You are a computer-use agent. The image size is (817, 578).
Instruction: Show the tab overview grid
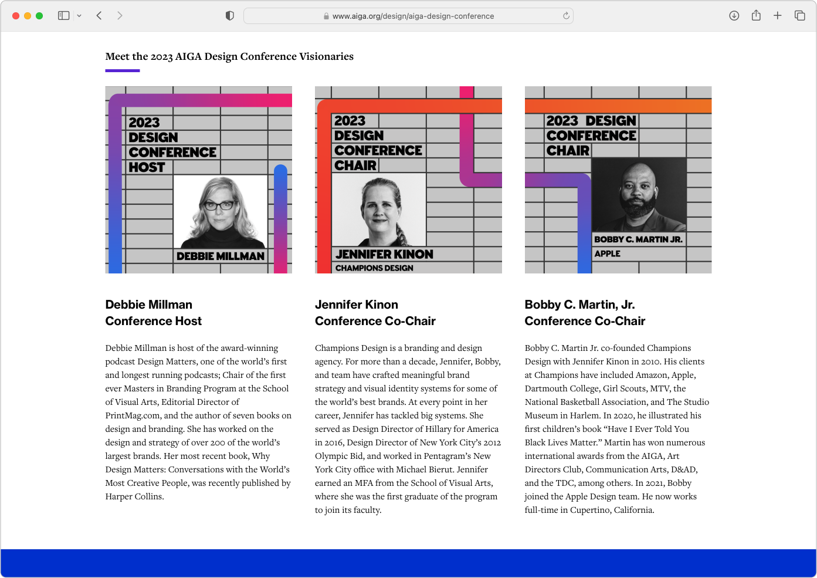(799, 16)
